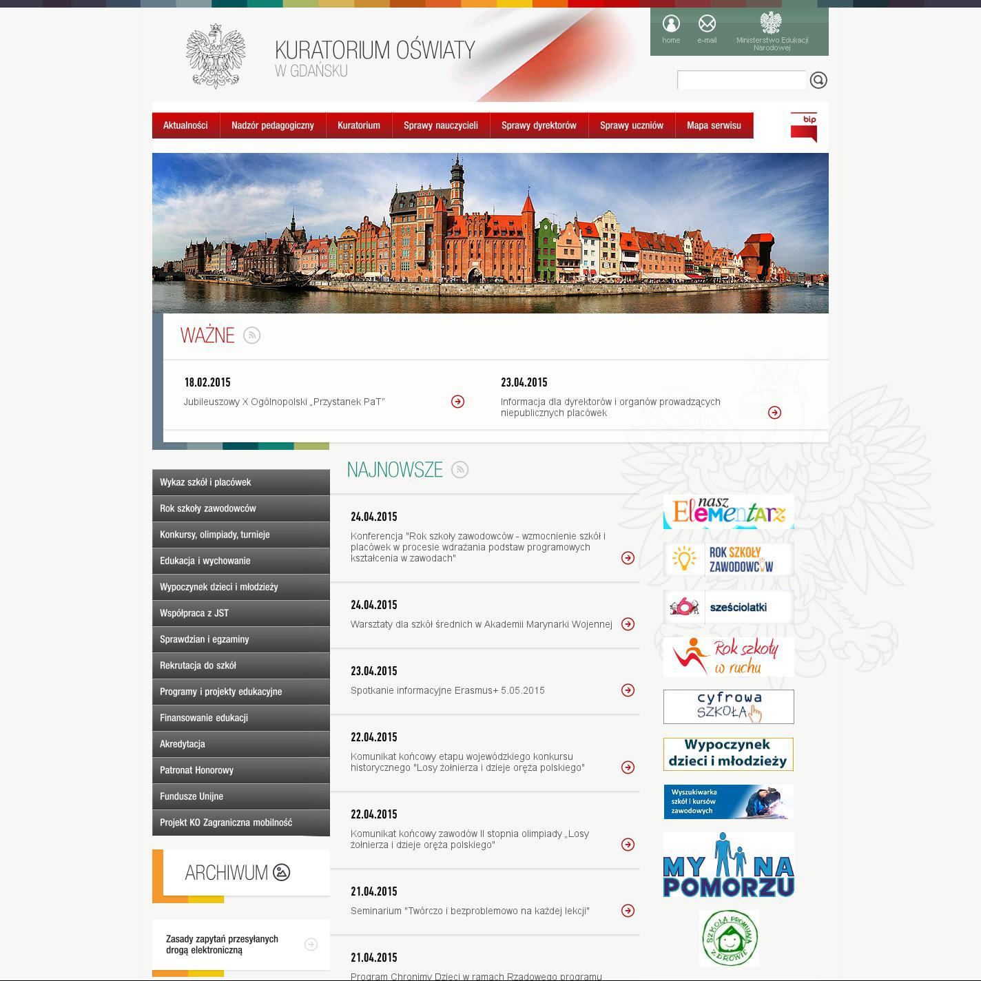This screenshot has height=981, width=981.
Task: Click arrow next to Erasmus+ meeting news
Action: pos(628,690)
